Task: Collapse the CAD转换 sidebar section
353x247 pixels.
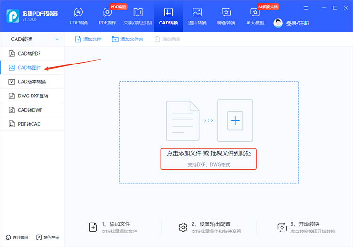Action: 57,40
